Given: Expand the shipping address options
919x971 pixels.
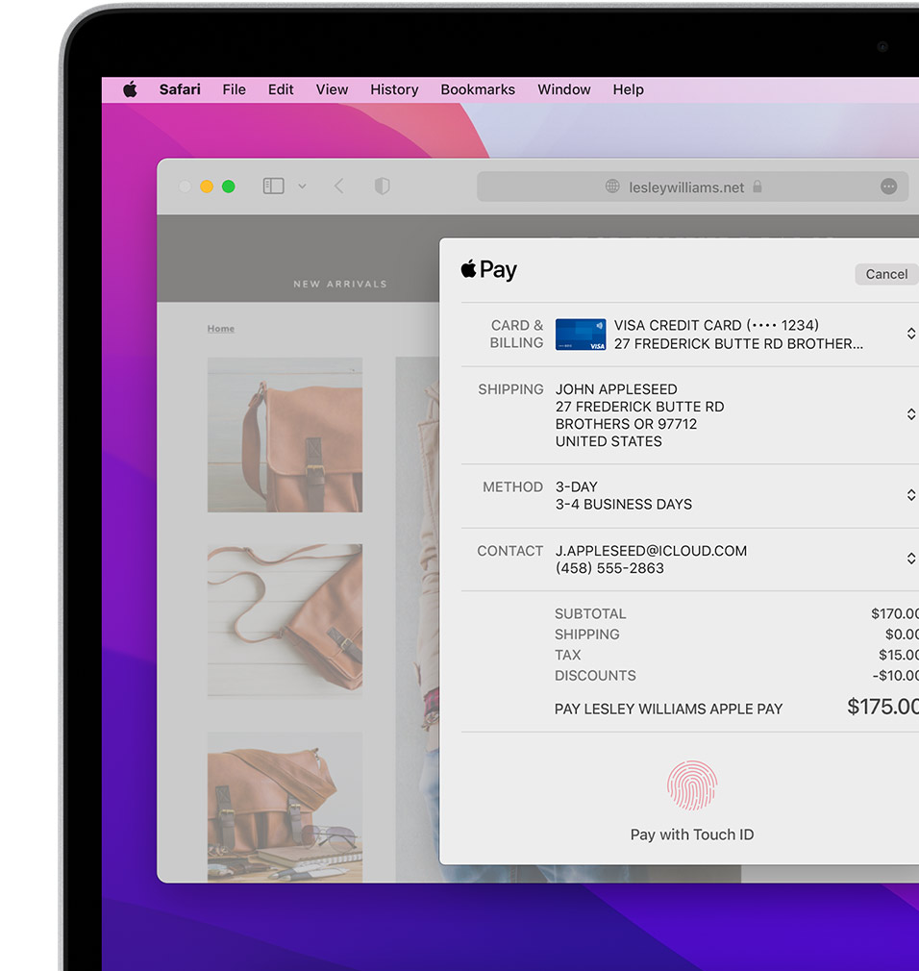Looking at the screenshot, I should [x=910, y=414].
